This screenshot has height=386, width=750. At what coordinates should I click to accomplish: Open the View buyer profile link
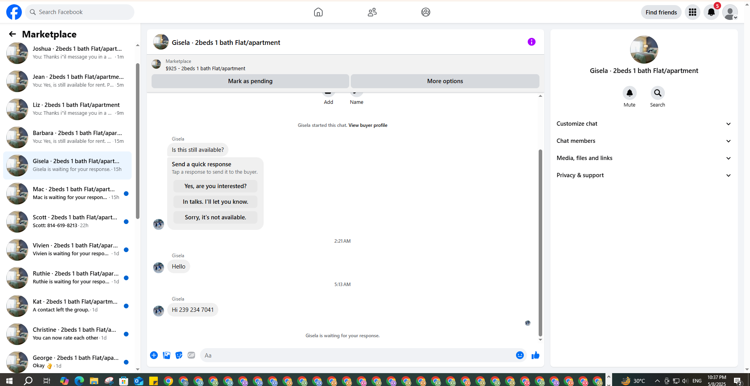[x=368, y=125]
